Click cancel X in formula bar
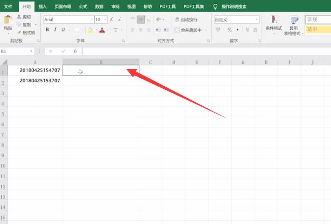 51,51
